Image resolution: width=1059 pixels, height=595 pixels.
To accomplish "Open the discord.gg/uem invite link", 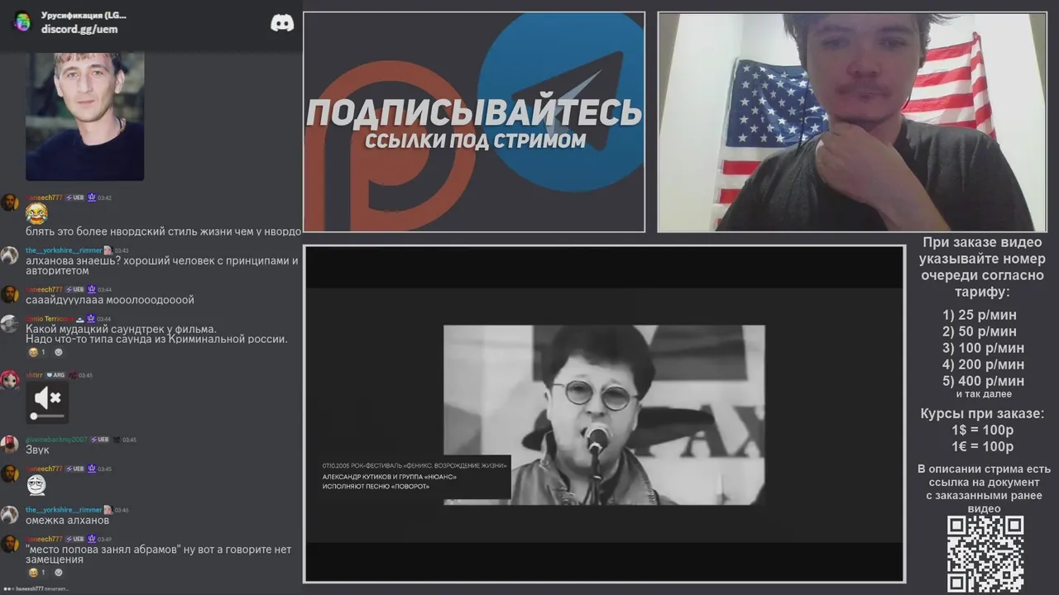I will pos(79,29).
